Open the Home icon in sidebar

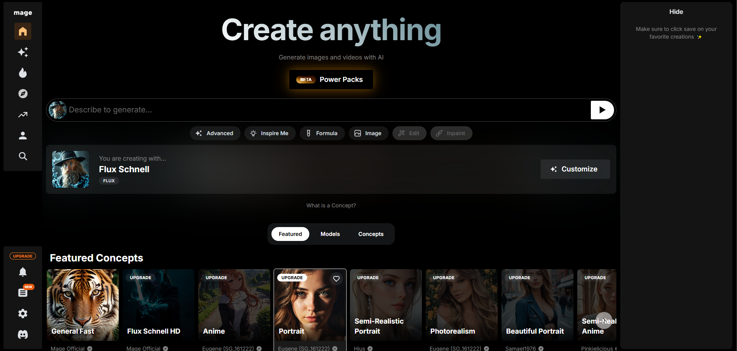23,31
